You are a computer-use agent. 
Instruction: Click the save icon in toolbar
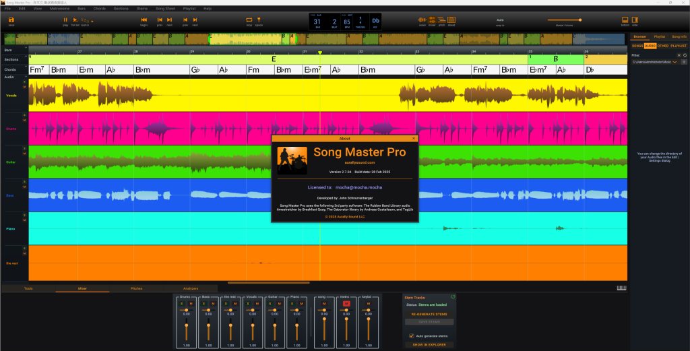[x=11, y=20]
